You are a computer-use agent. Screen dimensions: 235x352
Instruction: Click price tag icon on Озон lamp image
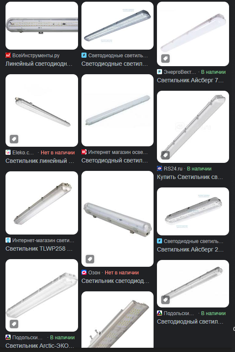[x=90, y=259]
